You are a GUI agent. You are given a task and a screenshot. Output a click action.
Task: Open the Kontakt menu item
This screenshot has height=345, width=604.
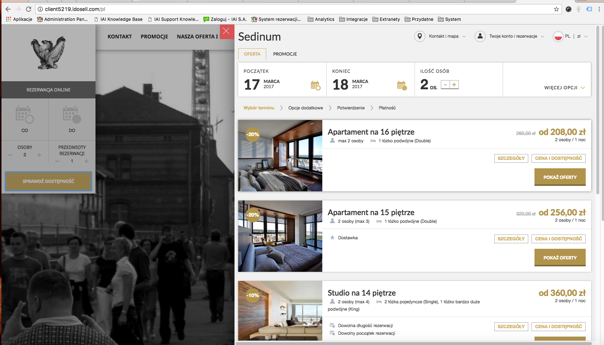[x=120, y=37]
